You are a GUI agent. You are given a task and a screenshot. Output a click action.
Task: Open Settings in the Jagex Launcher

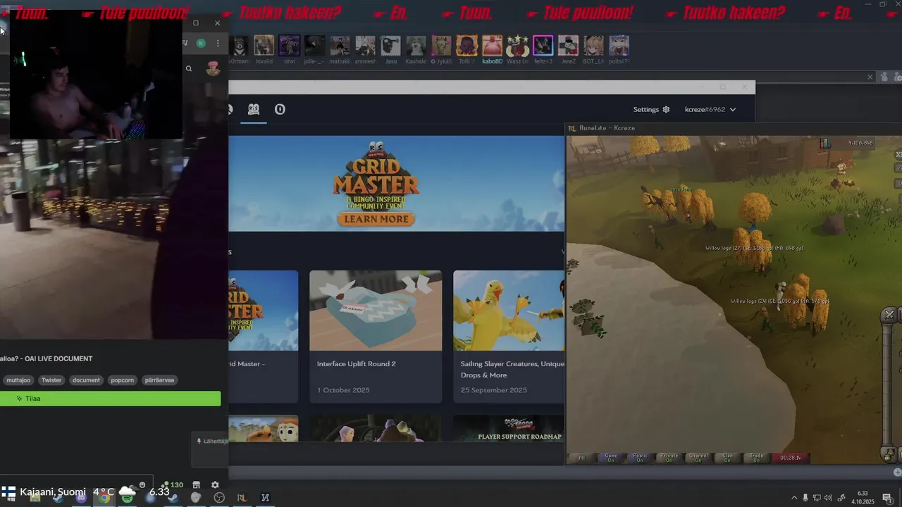tap(651, 109)
